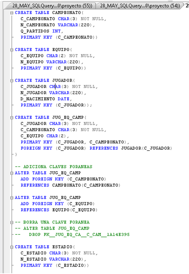This screenshot has height=274, width=189.
Task: Collapse the ALTER TABLE block adding C_EQUIPO key
Action: click(x=12, y=197)
